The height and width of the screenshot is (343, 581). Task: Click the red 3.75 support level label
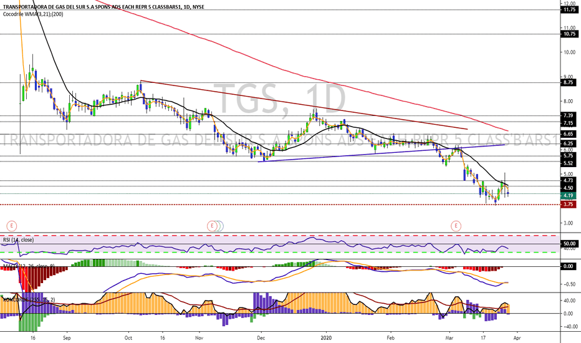tap(569, 205)
